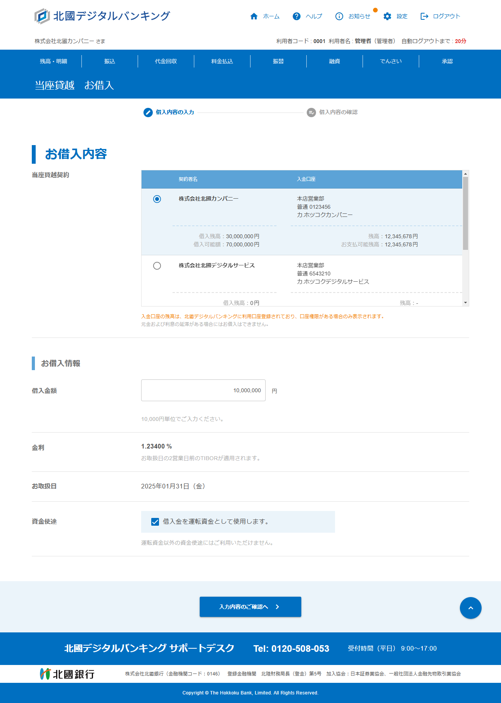Click the 10,000円単位でご入力ください hint

(183, 419)
